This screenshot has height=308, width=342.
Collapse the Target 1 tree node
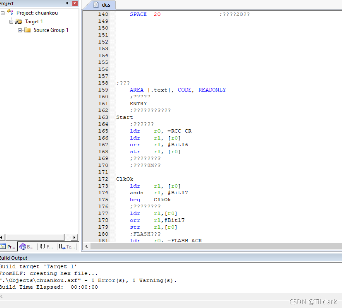pyautogui.click(x=11, y=22)
